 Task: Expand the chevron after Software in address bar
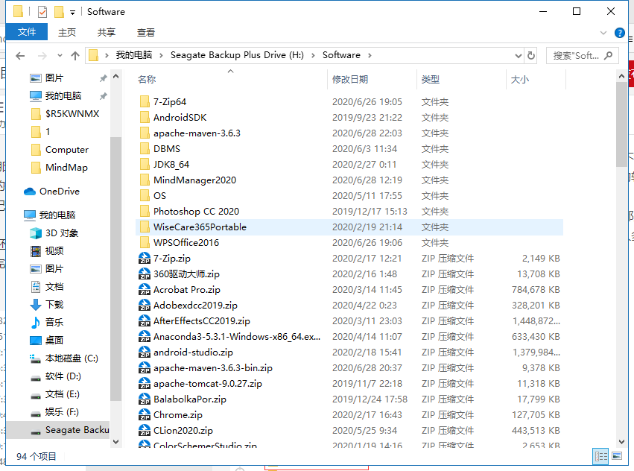370,55
